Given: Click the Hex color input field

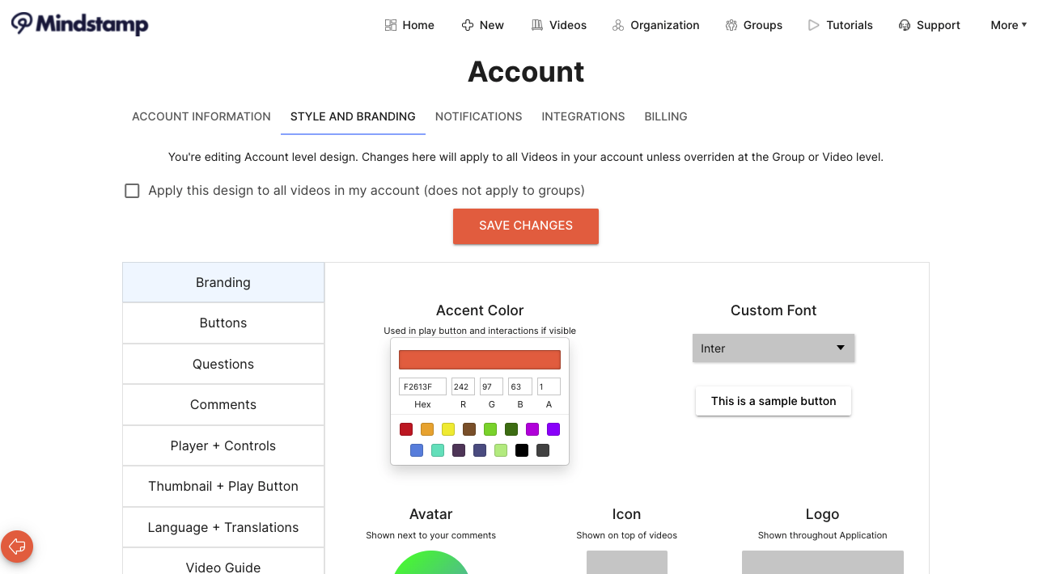Looking at the screenshot, I should [x=422, y=386].
